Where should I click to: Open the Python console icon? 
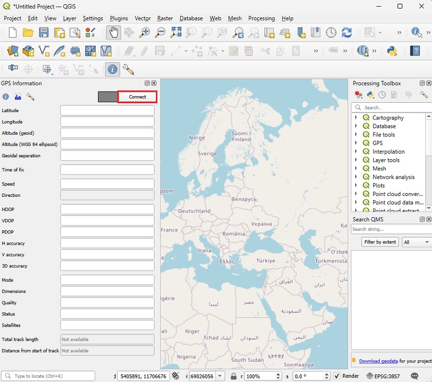[x=391, y=51]
